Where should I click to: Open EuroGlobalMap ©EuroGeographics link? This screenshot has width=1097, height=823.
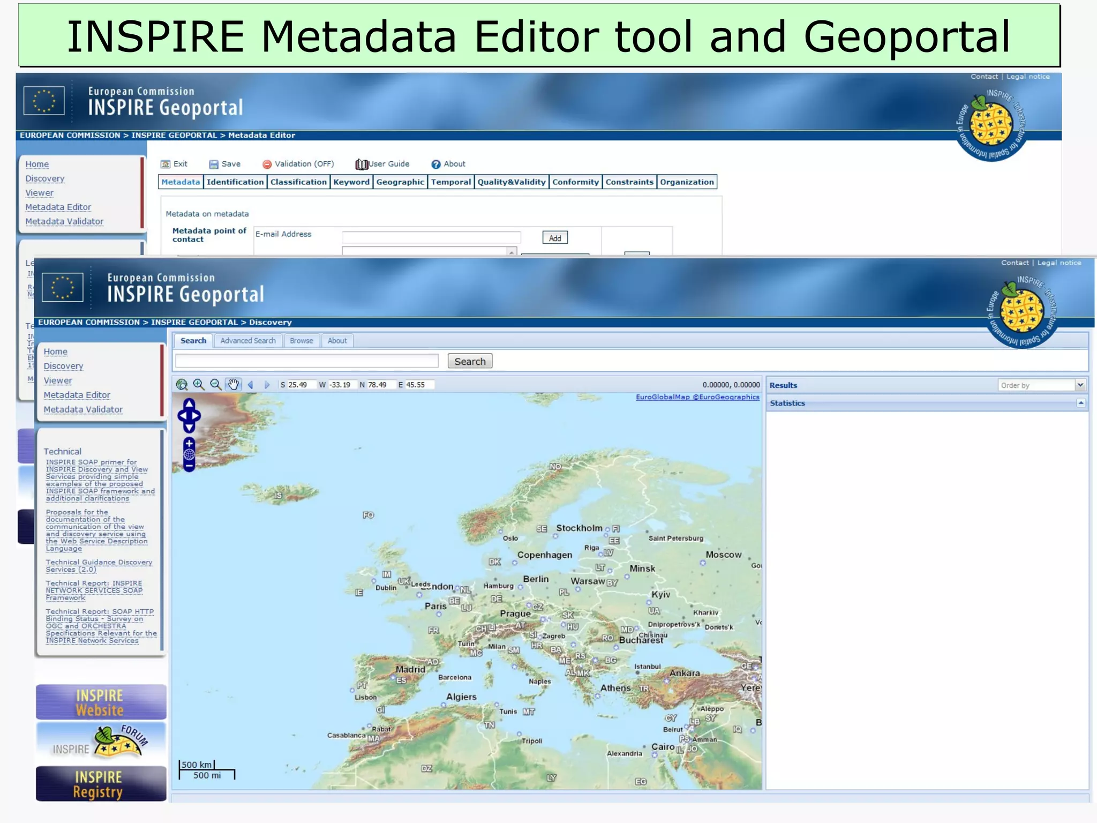tap(697, 397)
